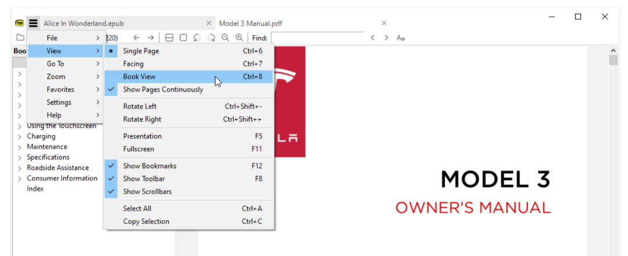Select Single Page view mode
Viewport: 628px width, 256px height.
tap(188, 51)
